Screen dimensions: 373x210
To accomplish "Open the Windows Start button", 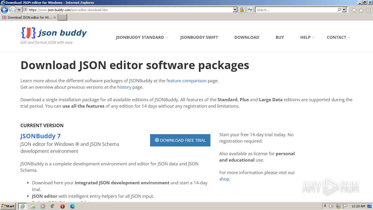I will 8,206.
